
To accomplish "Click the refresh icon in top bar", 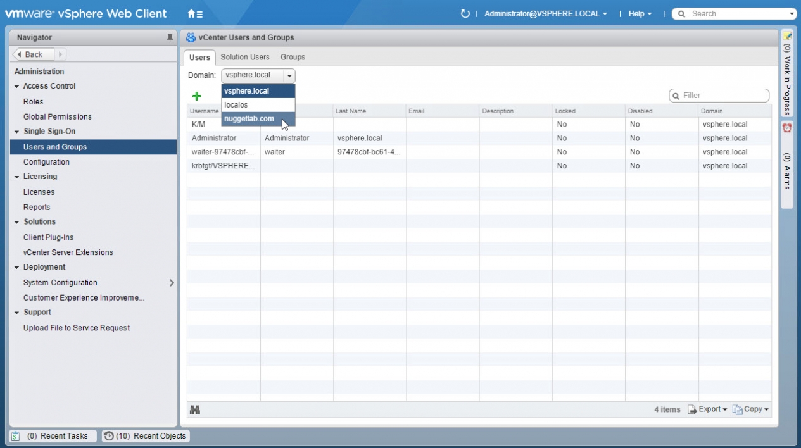I will pyautogui.click(x=465, y=13).
